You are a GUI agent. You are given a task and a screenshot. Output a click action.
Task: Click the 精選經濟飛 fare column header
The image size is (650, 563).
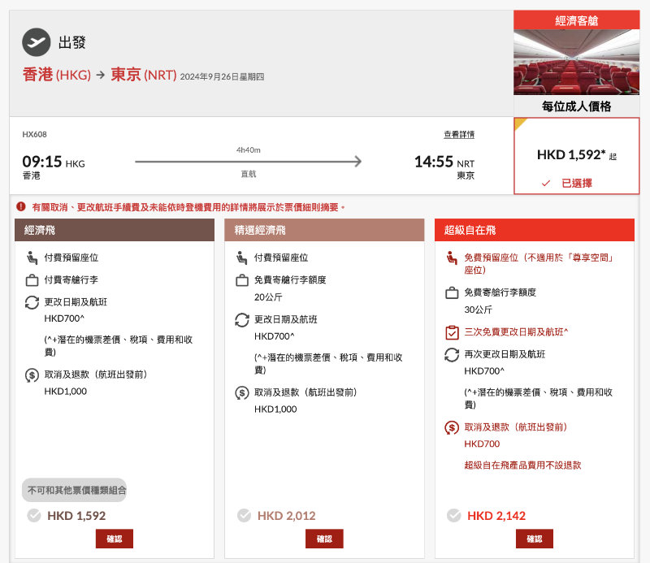pyautogui.click(x=324, y=230)
